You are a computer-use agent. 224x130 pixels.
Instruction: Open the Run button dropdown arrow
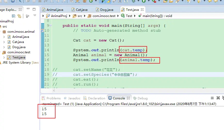point(148,1)
